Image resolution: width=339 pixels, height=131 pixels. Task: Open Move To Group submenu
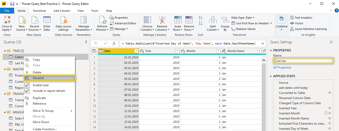tap(49, 111)
